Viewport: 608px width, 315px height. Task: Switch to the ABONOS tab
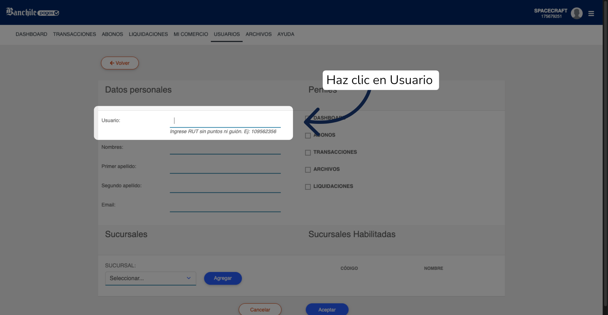[x=112, y=34]
